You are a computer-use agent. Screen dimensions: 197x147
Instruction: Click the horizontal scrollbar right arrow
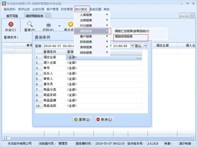(x=193, y=138)
